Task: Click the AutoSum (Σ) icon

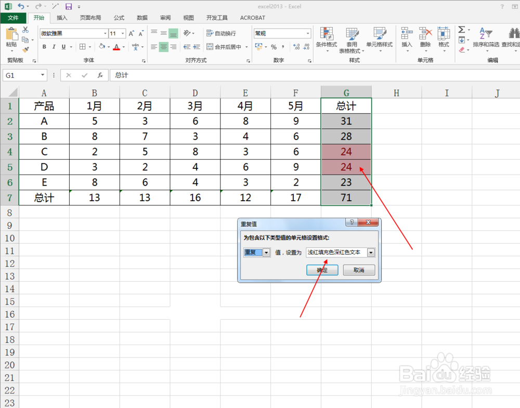Action: (462, 30)
